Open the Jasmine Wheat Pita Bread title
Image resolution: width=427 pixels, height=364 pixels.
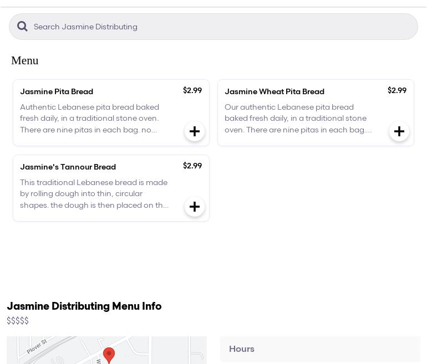tap(274, 91)
